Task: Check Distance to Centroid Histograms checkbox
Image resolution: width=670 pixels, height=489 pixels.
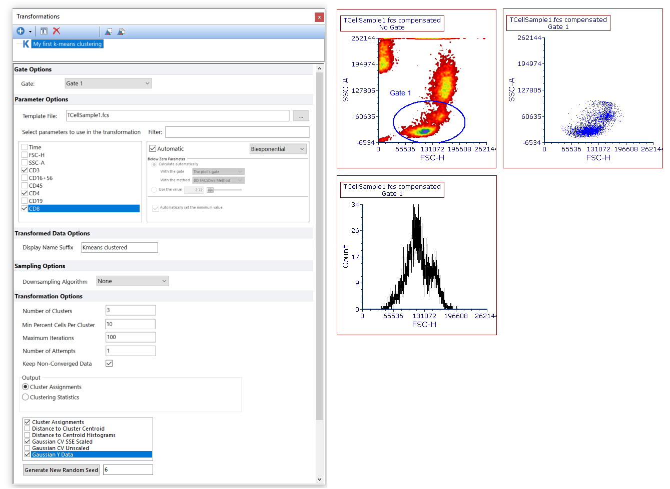Action: 28,435
